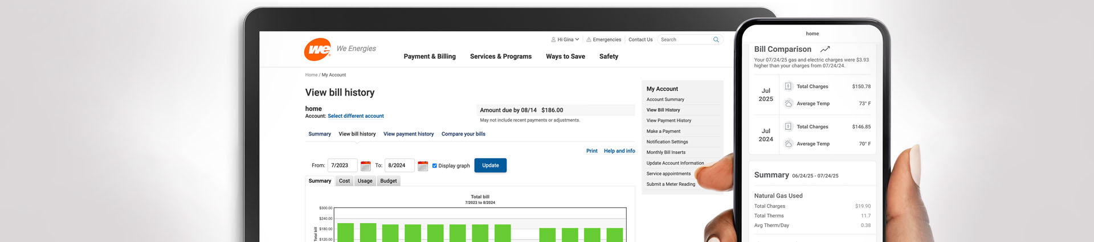1094x242 pixels.
Task: Click the Amount due by 08/14 text
Action: [508, 110]
